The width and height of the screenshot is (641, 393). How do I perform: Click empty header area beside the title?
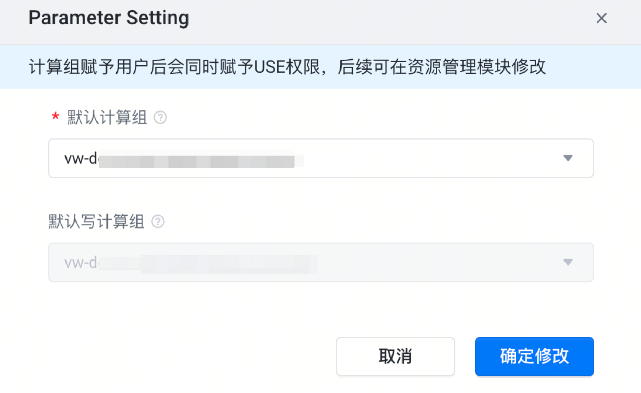379,19
